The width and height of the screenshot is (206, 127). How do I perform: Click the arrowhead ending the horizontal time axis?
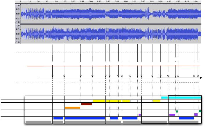(201, 78)
